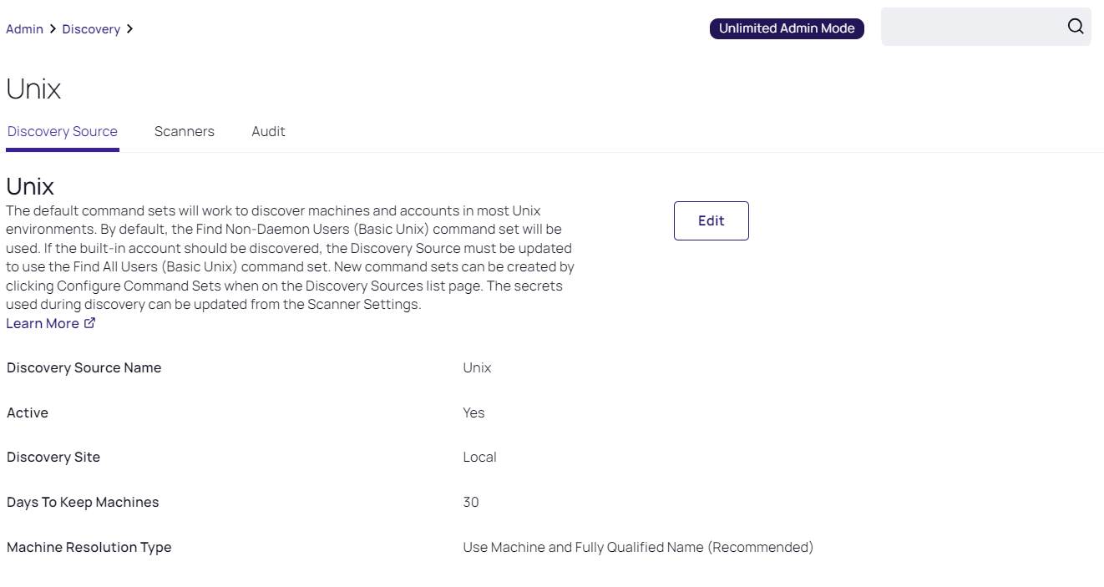
Task: Switch to the Scanners tab
Action: (185, 132)
